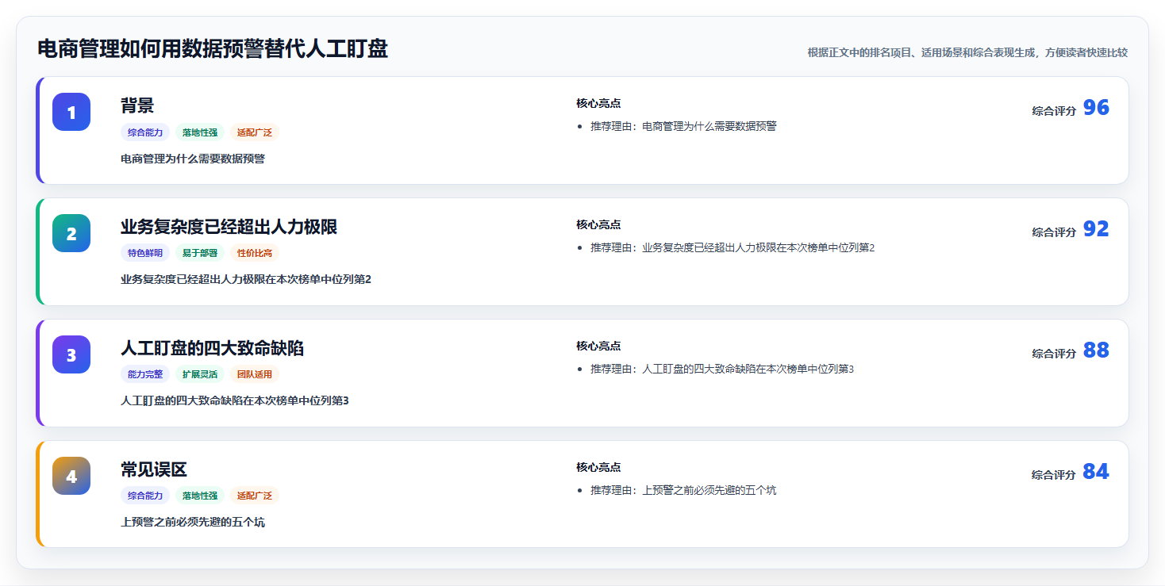Select the 综合能力 tag in the 背景 card

pyautogui.click(x=145, y=132)
